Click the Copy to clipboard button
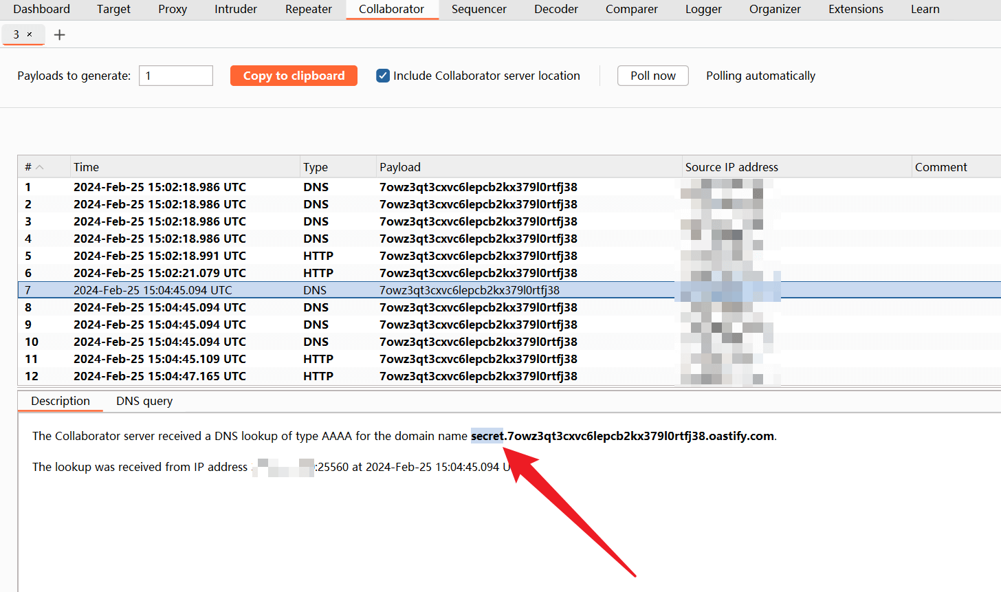 pos(294,76)
